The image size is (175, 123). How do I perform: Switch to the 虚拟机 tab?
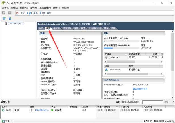(x=56, y=28)
